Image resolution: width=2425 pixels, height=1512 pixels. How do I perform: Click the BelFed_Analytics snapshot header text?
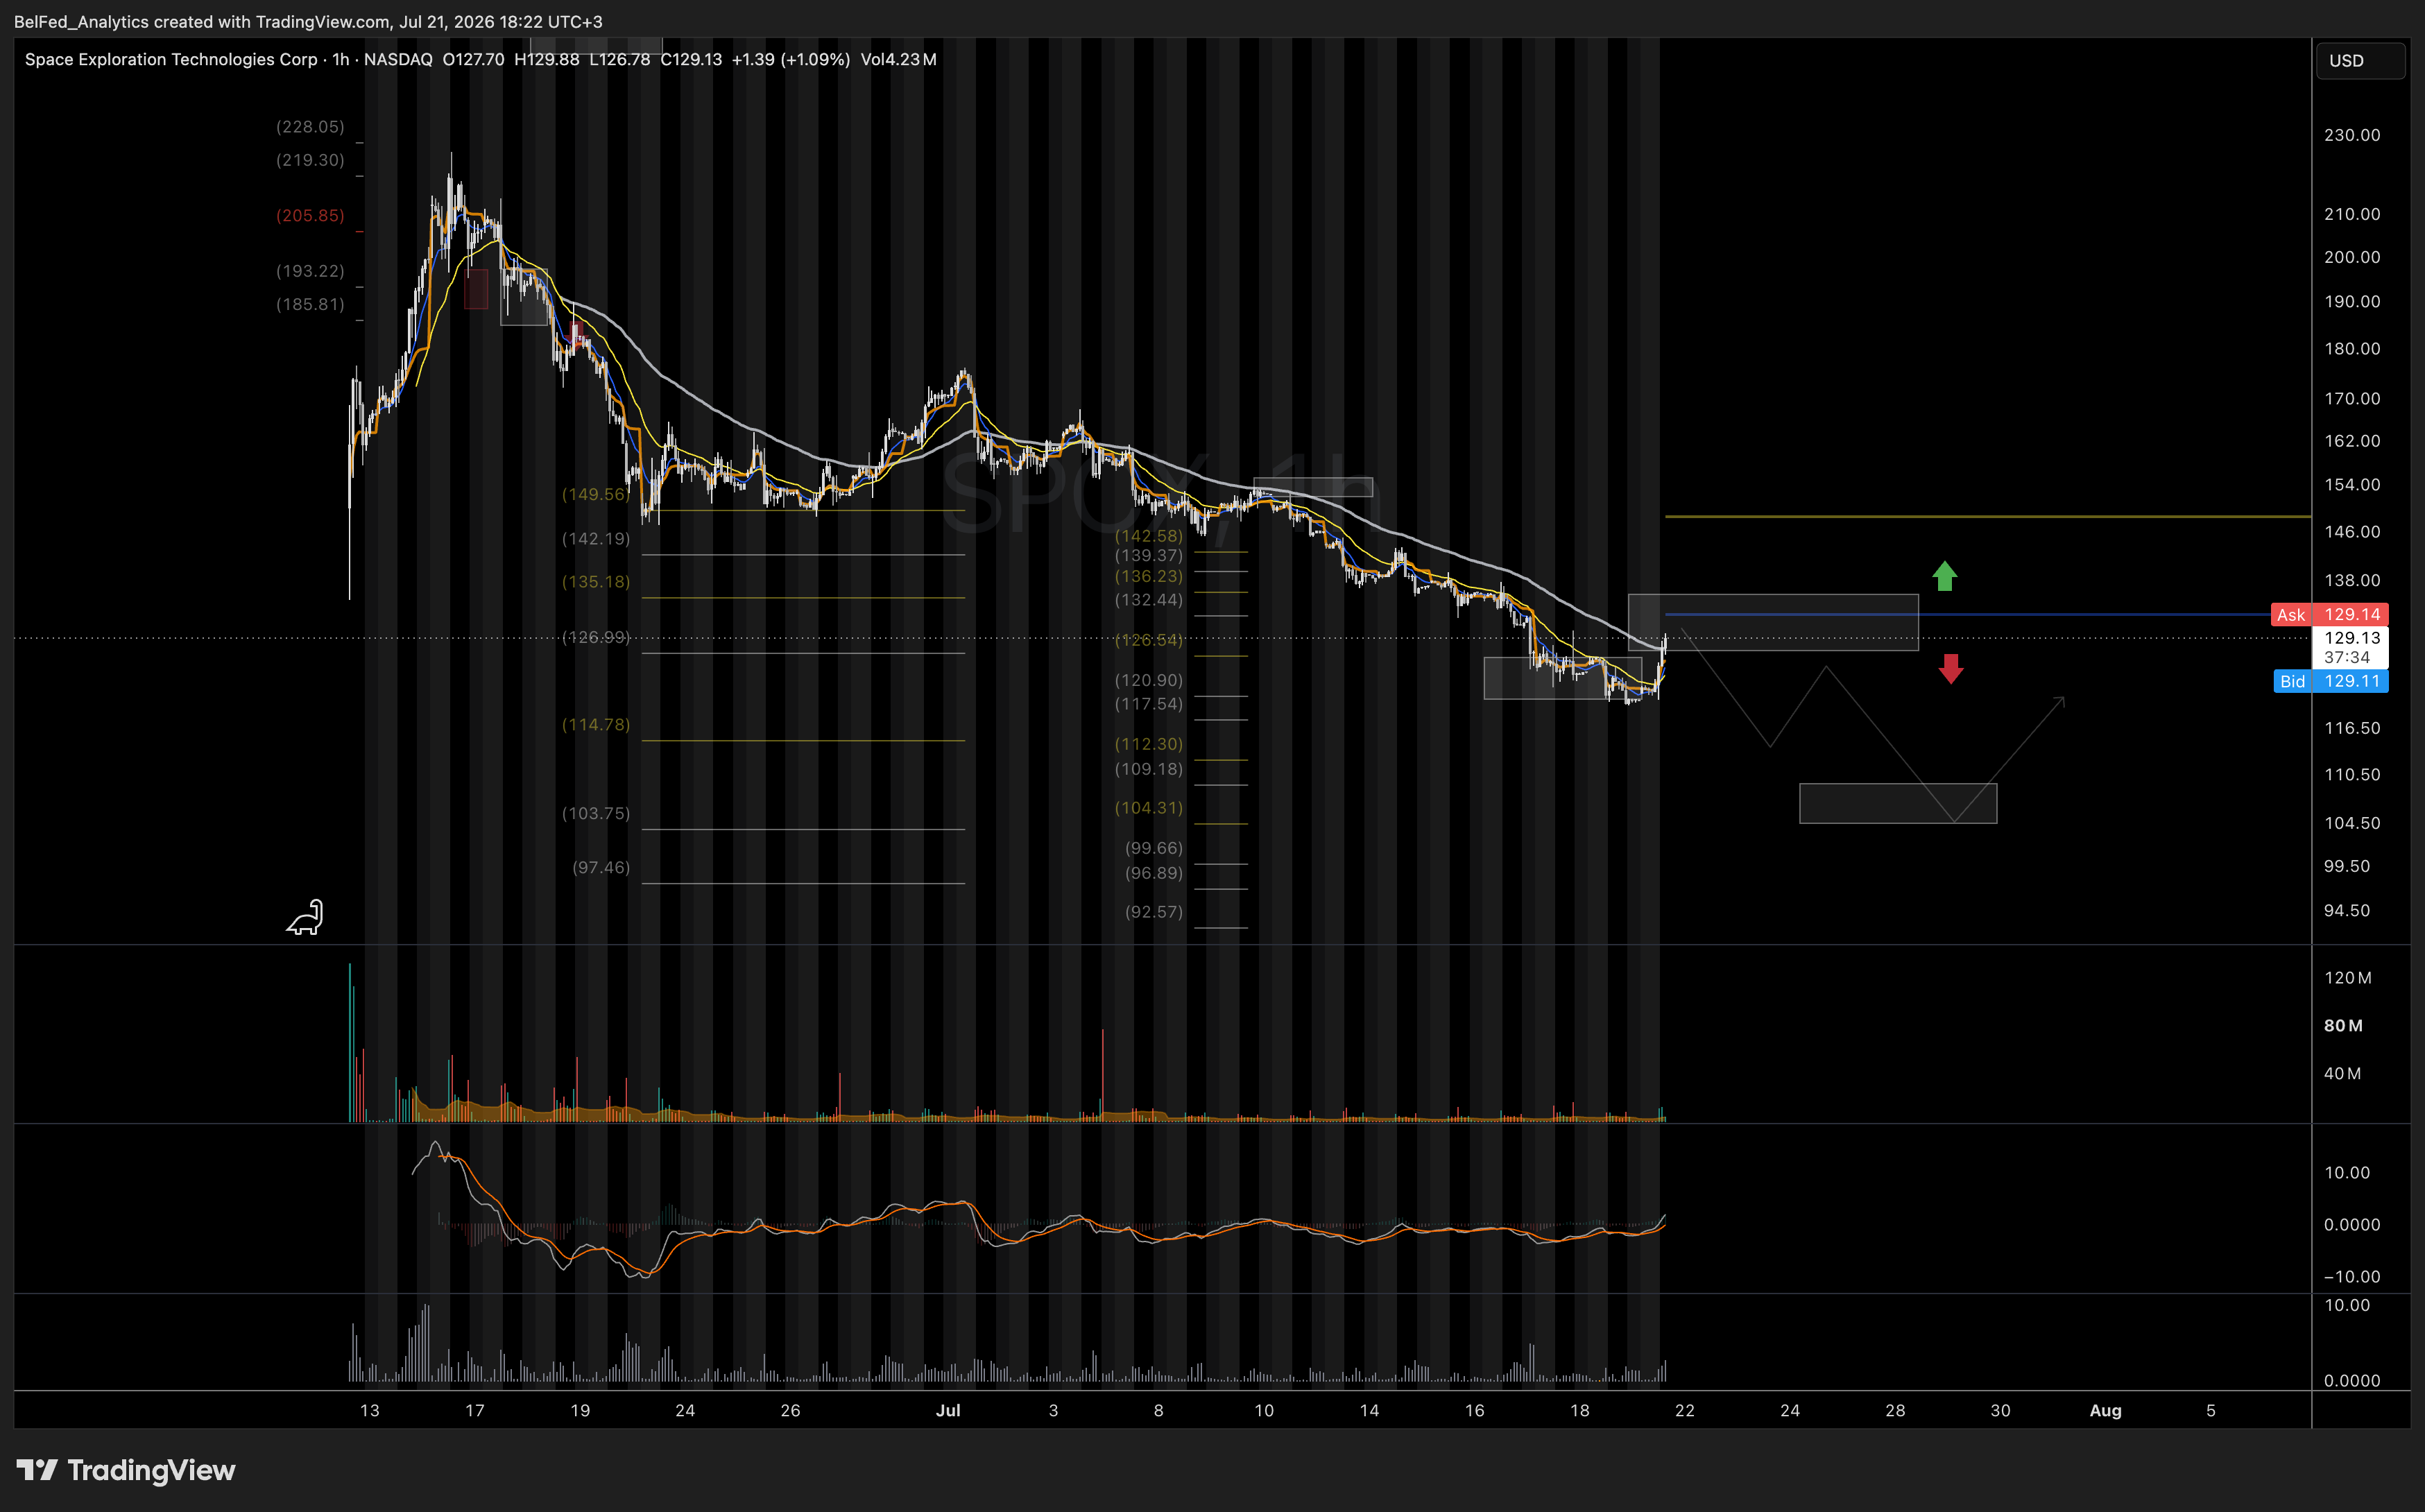point(308,22)
